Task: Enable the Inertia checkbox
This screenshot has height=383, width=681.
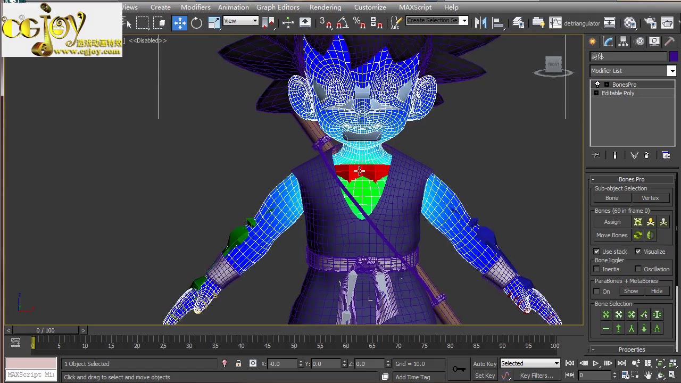Action: point(597,269)
